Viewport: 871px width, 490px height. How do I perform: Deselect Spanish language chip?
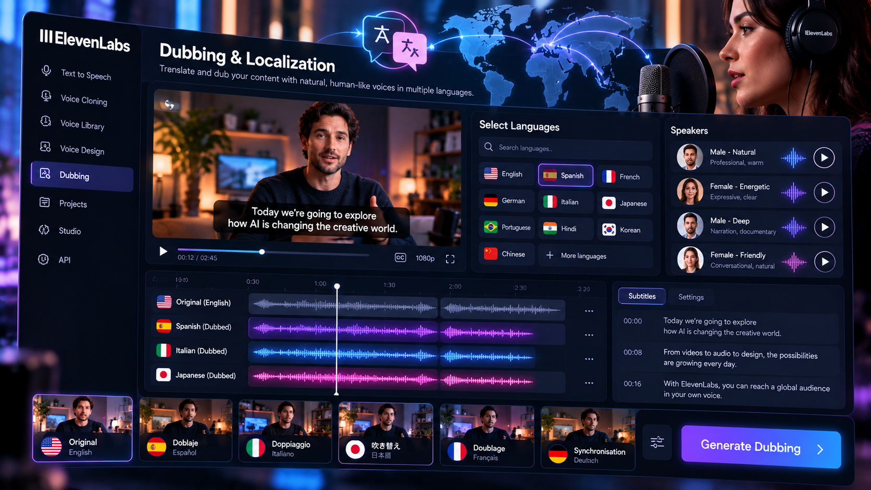(x=565, y=175)
